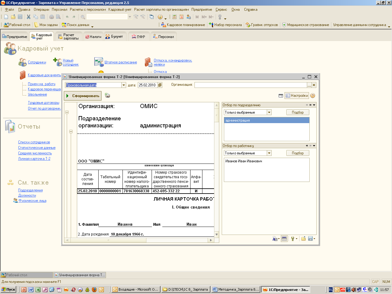This screenshot has height=294, width=392.
Task: Switch to Методичка_Зарплата Word document in taskbar
Action: (236, 289)
